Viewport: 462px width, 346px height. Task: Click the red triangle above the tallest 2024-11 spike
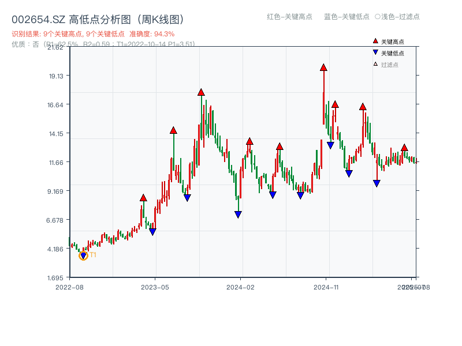pos(323,68)
